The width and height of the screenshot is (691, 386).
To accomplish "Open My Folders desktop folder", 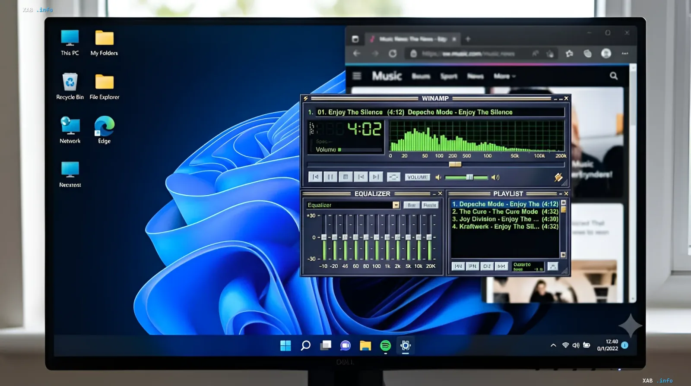I will [104, 42].
